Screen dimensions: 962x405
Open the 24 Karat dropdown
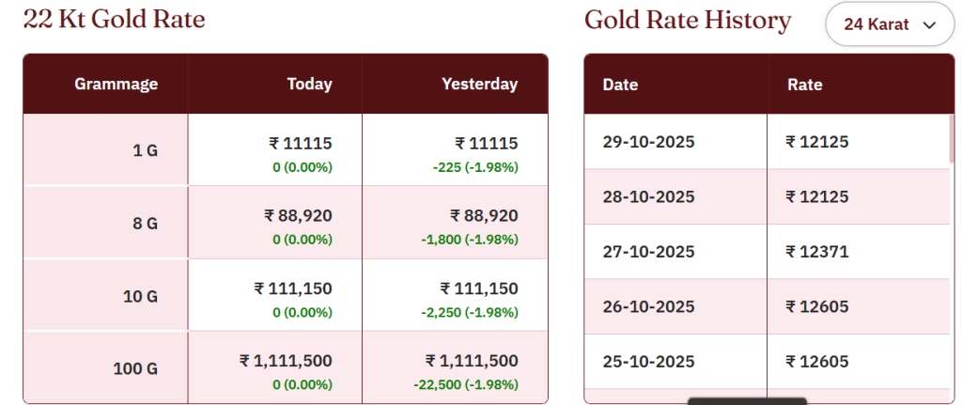click(x=891, y=24)
